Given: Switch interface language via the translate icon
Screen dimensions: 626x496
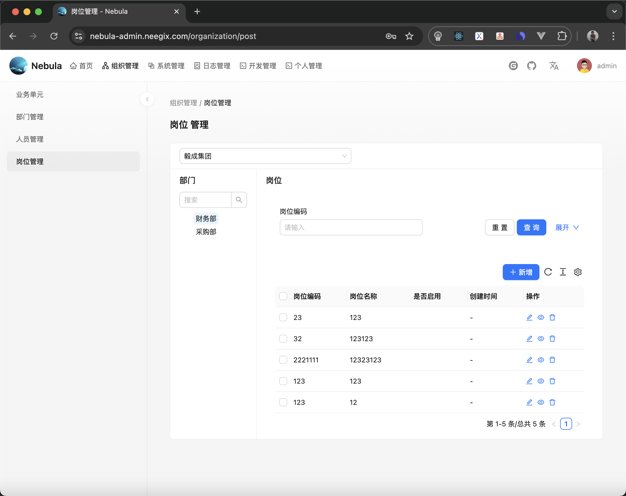Looking at the screenshot, I should [554, 66].
